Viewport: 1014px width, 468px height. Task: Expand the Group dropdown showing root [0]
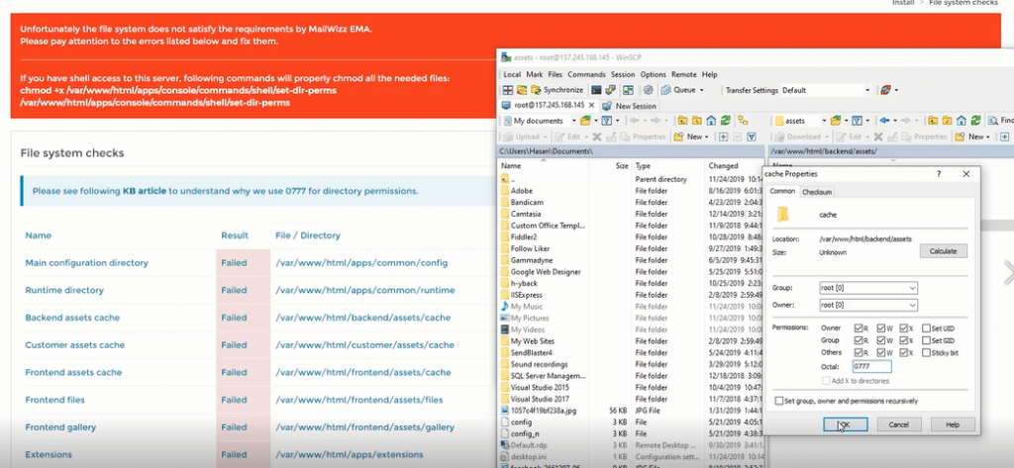tap(911, 288)
